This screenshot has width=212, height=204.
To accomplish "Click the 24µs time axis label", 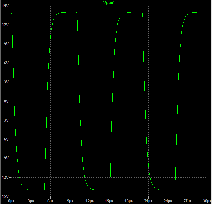I will 168,201.
